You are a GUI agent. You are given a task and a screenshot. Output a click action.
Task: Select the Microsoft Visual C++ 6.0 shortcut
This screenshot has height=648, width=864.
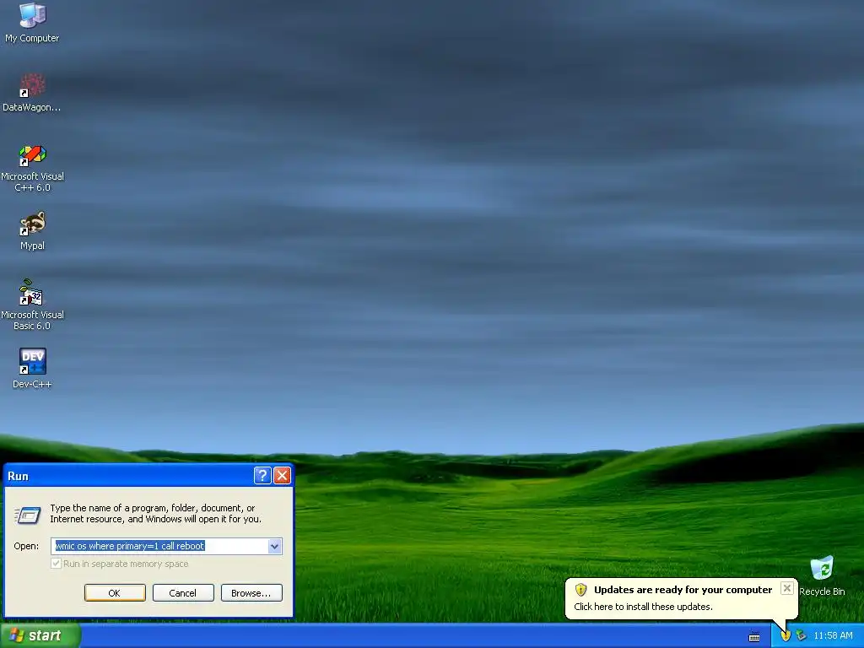click(33, 168)
